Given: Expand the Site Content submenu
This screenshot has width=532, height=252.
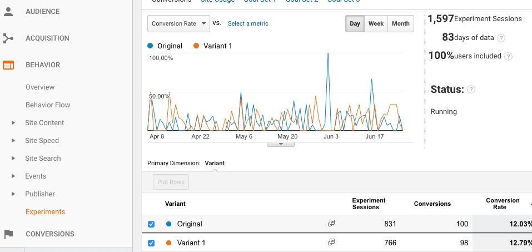Looking at the screenshot, I should [13, 122].
